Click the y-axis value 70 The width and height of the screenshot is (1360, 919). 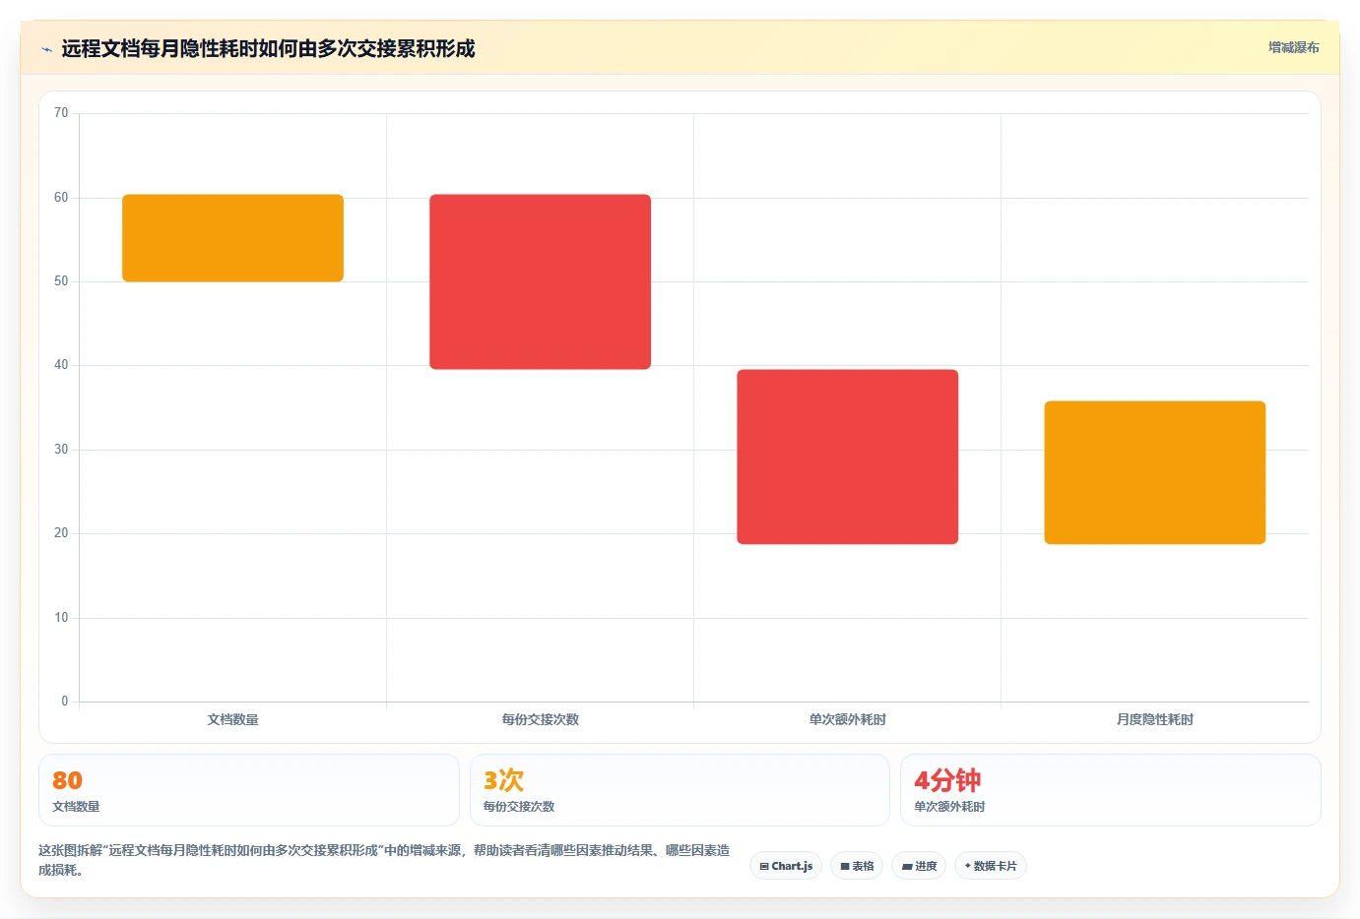(x=61, y=113)
